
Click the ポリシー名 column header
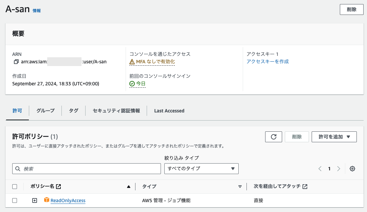[42, 186]
